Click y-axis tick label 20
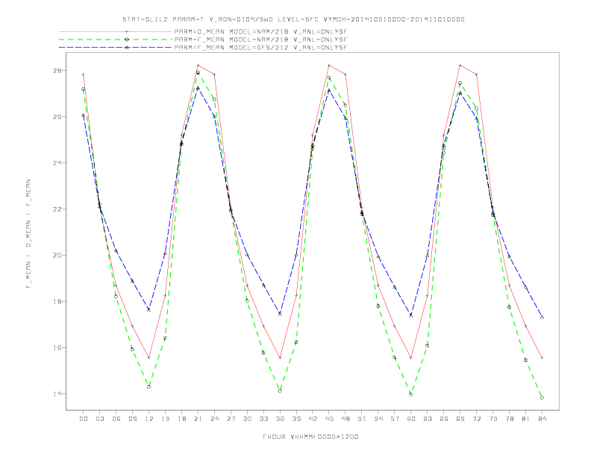 pyautogui.click(x=58, y=255)
